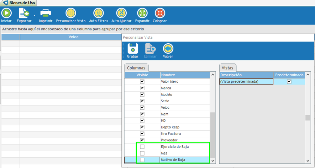315x168 pixels.
Task: Select the Bienes de Uso tab
Action: click(x=20, y=3)
